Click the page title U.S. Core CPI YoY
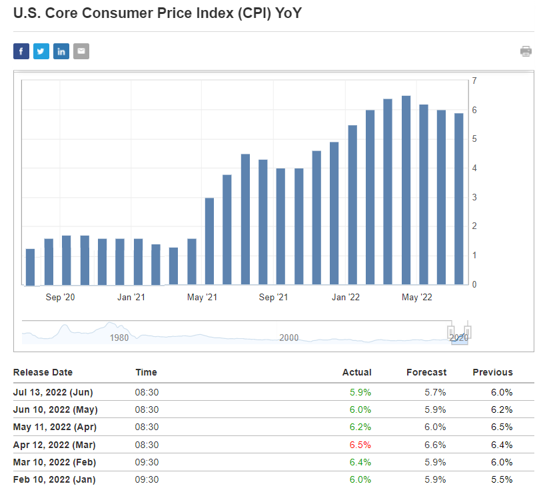This screenshot has width=547, height=500. tap(157, 13)
